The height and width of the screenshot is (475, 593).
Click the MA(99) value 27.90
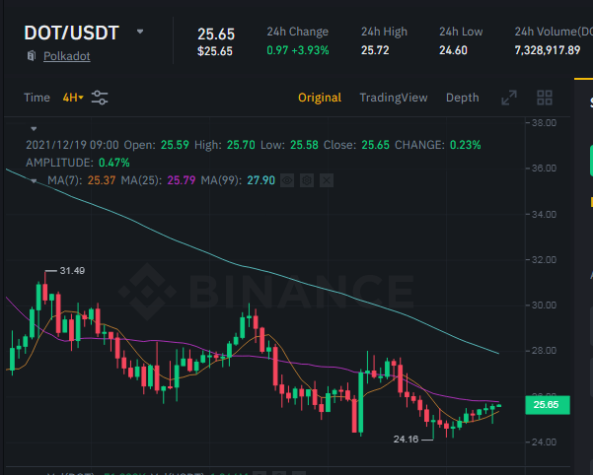pos(260,180)
